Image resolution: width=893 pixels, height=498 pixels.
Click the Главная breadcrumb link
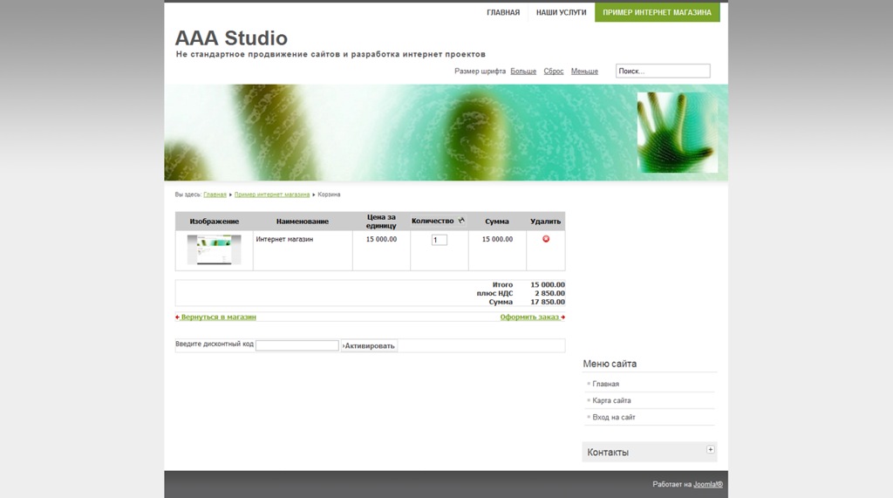[215, 194]
